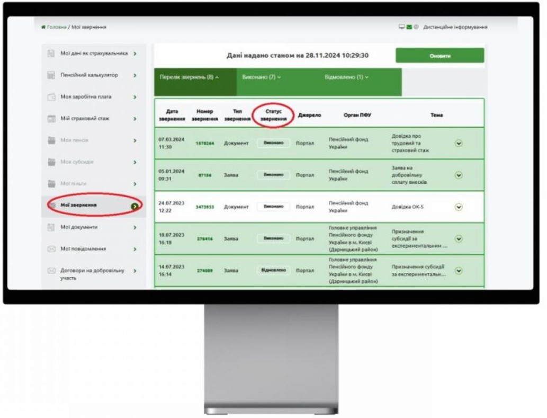Open Мої дані як страхувальника menu item
Viewport: 547px width, 418px height.
94,54
